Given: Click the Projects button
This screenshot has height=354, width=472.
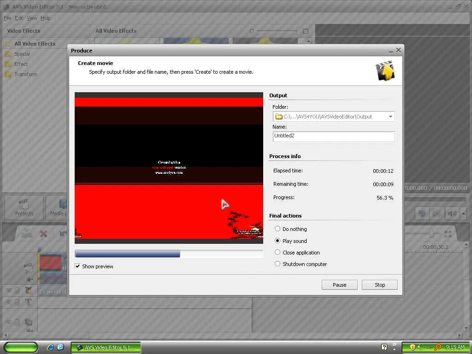Looking at the screenshot, I should [24, 207].
